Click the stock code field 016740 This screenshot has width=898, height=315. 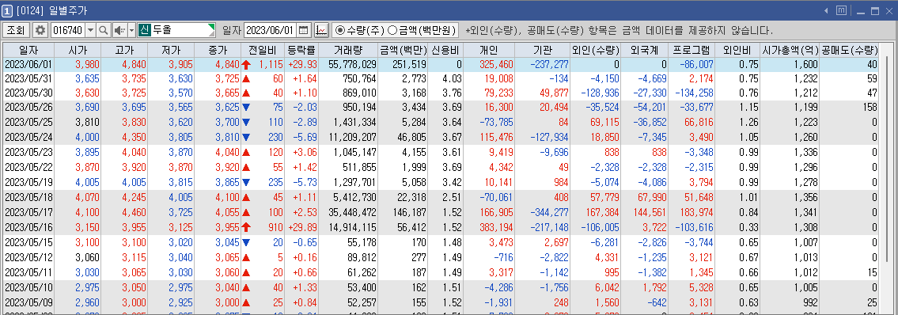tap(67, 30)
